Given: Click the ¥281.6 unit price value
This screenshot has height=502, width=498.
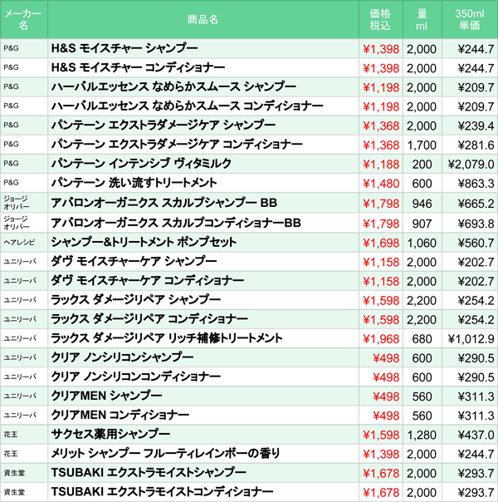Looking at the screenshot, I should [476, 145].
